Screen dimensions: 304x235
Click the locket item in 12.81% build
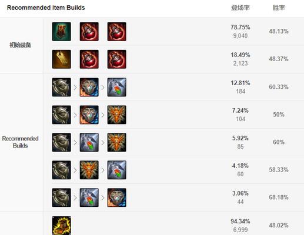coord(89,87)
